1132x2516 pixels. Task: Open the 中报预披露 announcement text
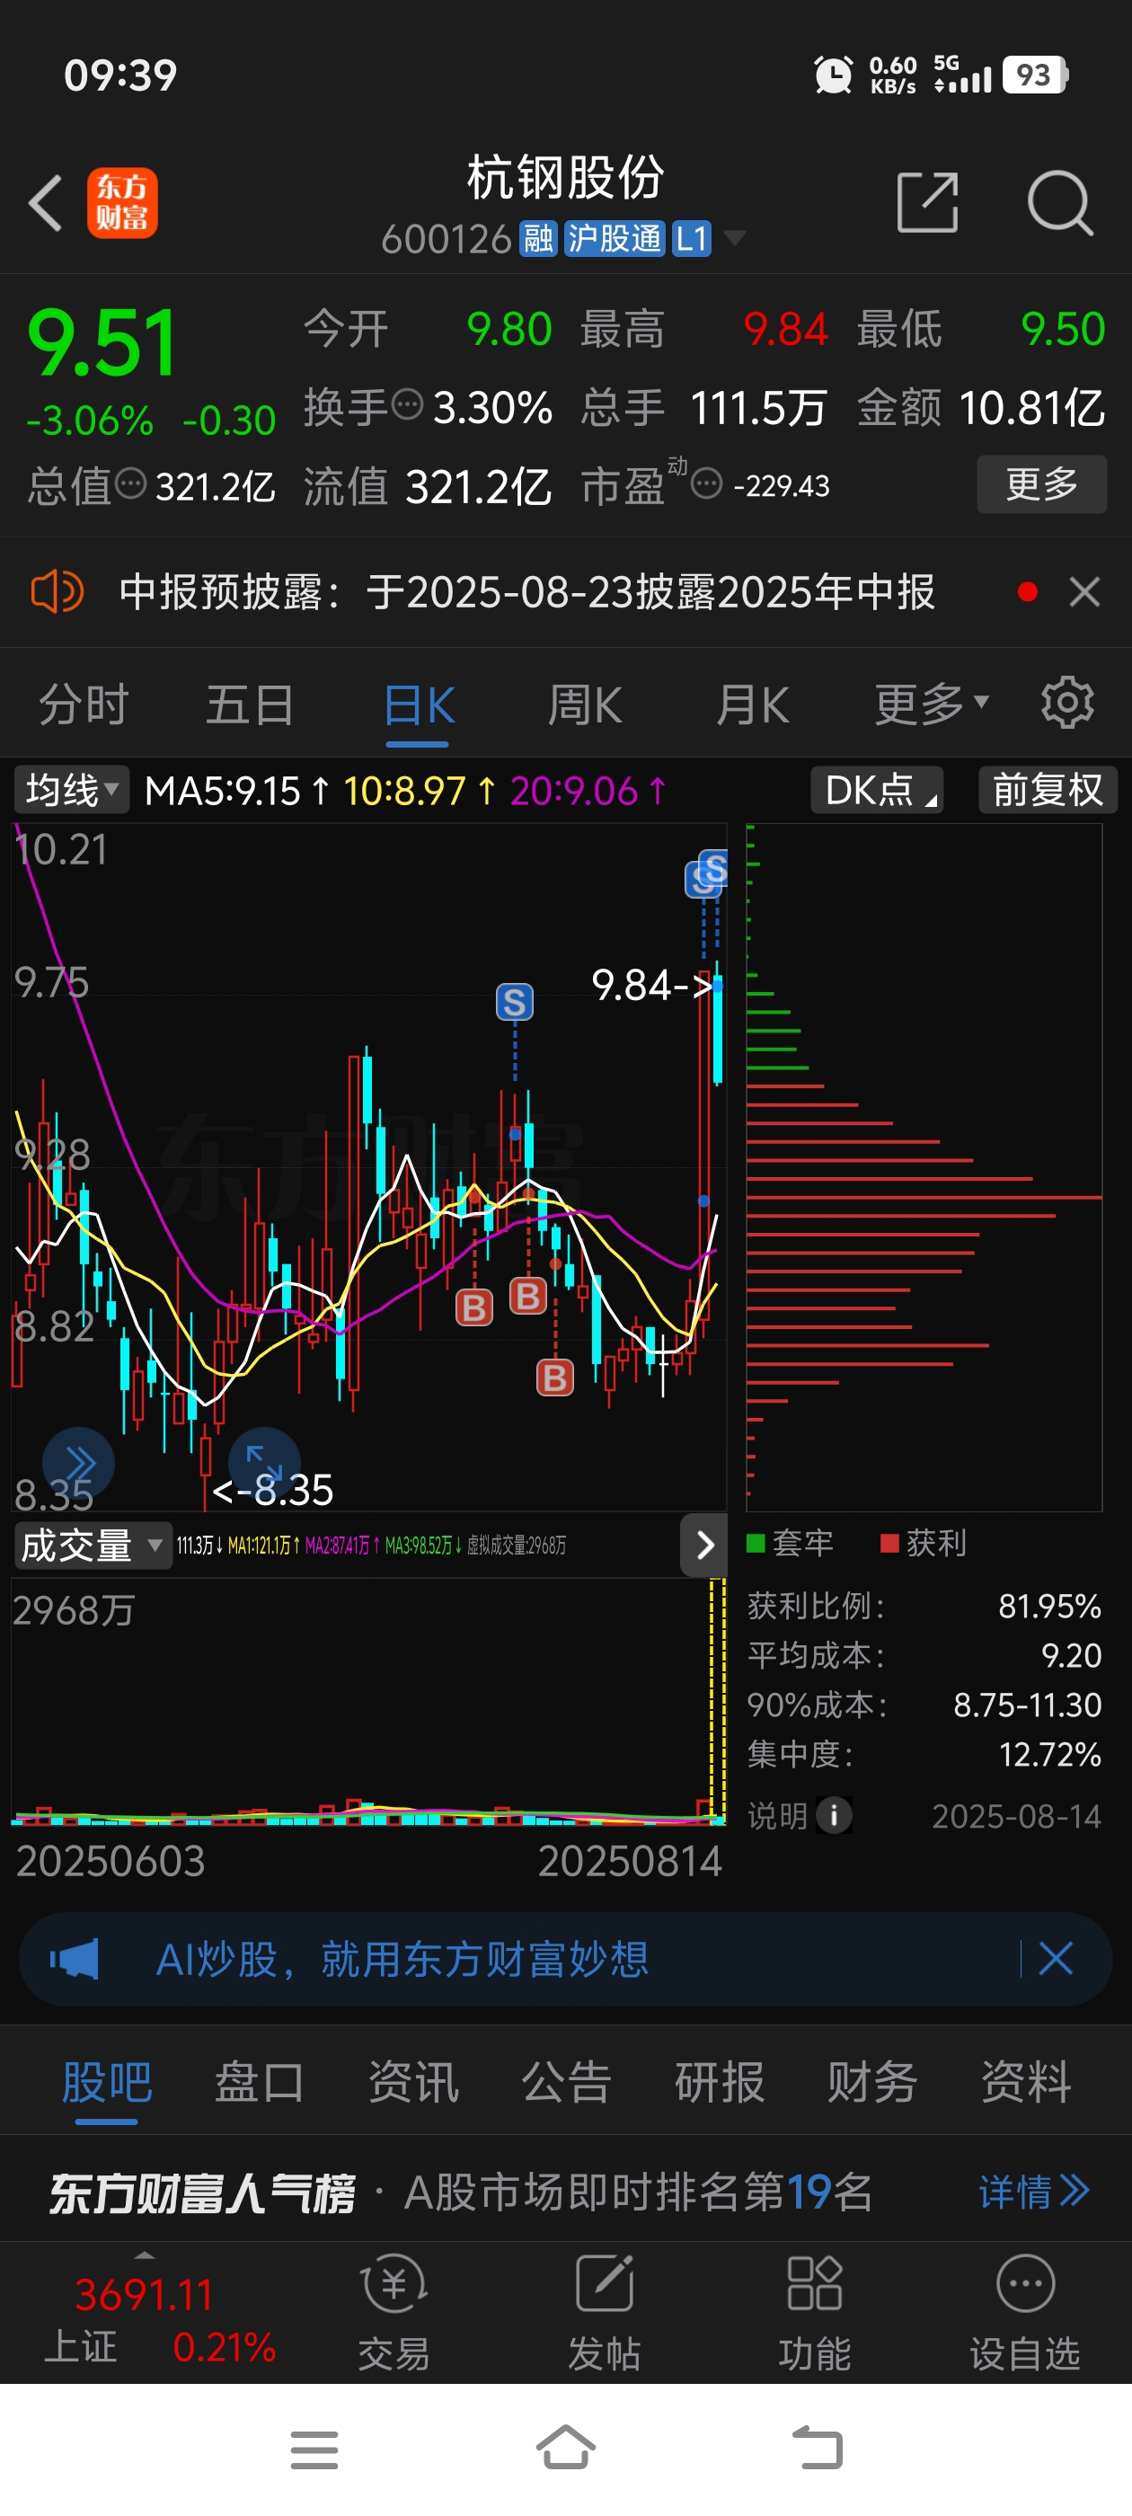click(x=527, y=592)
